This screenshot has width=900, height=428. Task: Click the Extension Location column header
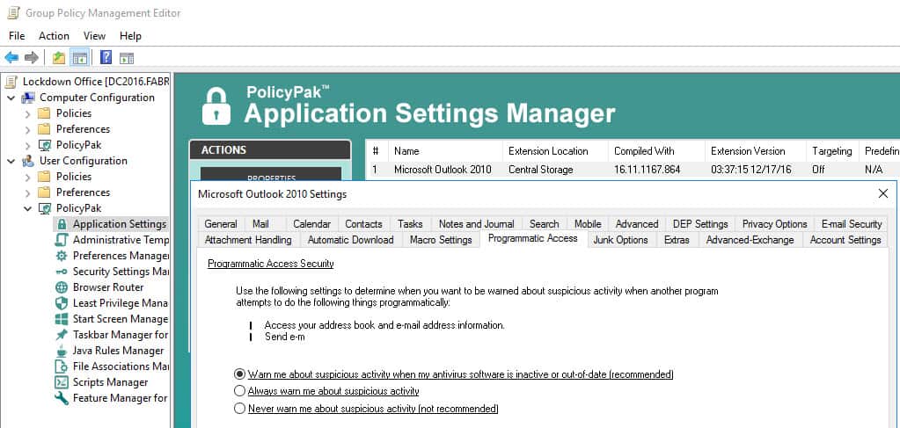coord(555,151)
